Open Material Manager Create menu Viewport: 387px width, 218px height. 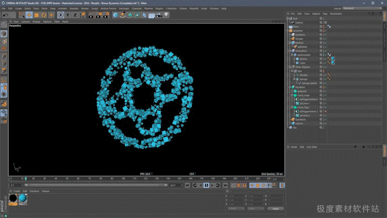17,191
